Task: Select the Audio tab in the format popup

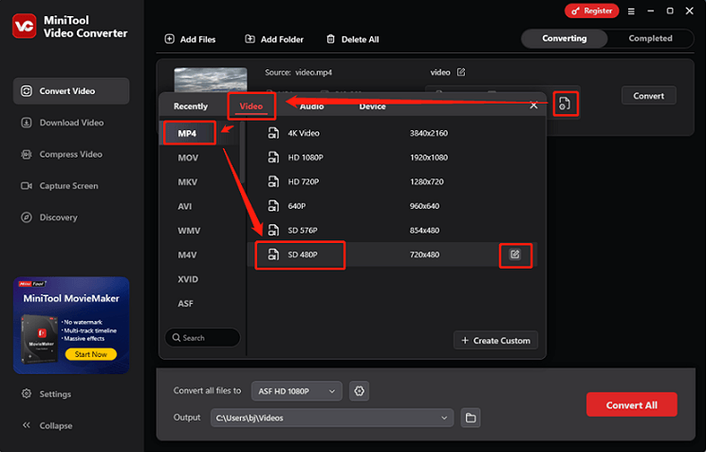Action: [x=311, y=106]
